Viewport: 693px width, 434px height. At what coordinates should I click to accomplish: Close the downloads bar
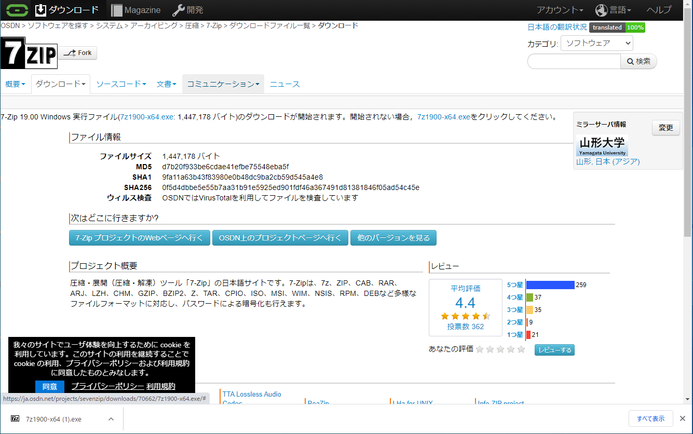[x=683, y=418]
